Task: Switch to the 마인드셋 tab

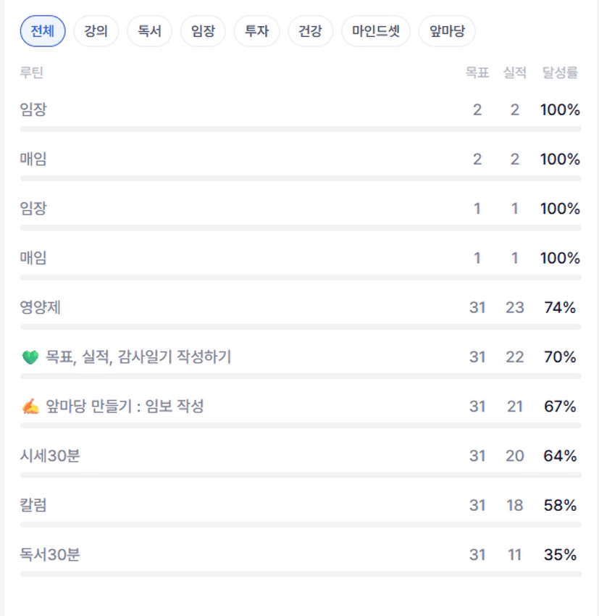Action: pos(376,31)
